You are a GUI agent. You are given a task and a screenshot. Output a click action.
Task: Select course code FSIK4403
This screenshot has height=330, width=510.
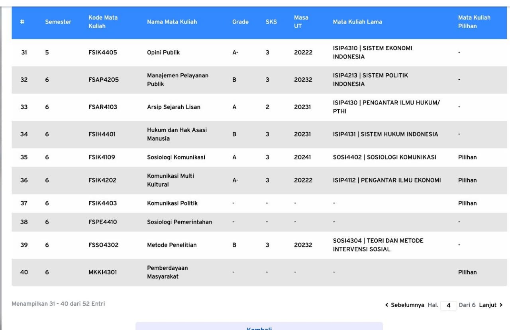point(102,203)
